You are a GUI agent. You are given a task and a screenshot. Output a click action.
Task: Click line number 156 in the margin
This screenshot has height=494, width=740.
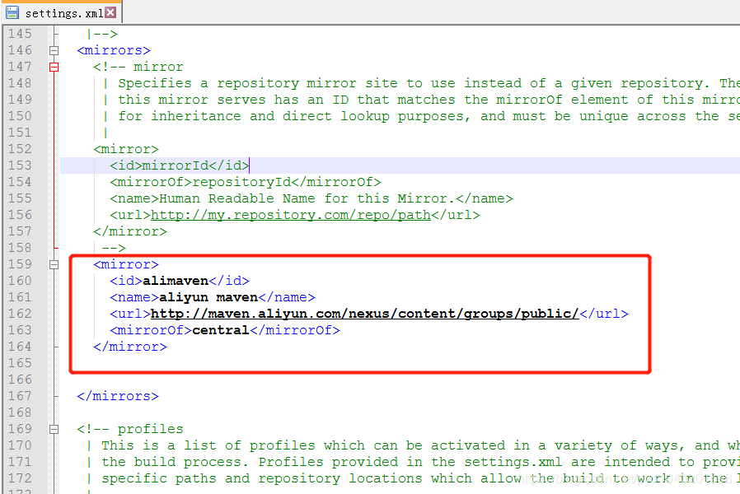click(x=20, y=215)
